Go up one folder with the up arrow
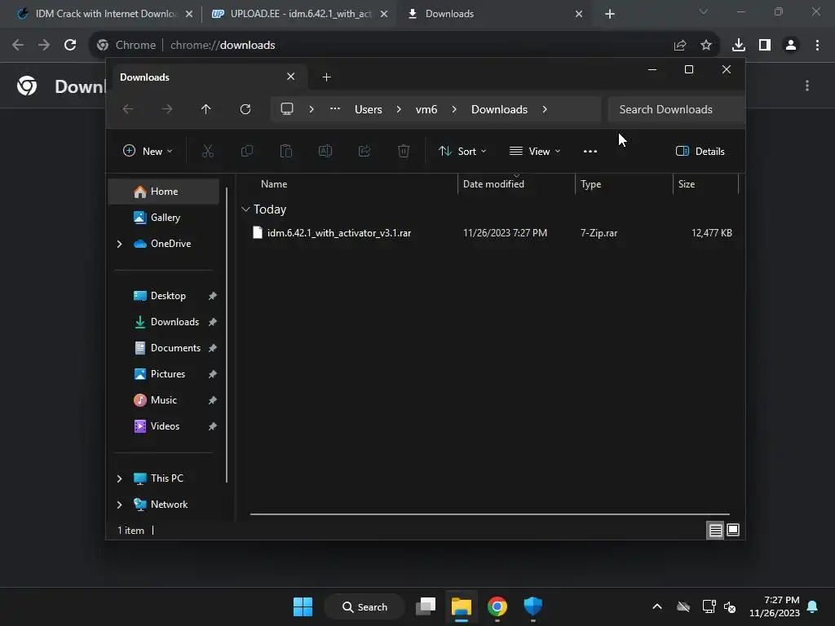Screen dimensions: 835x626 click(x=205, y=109)
